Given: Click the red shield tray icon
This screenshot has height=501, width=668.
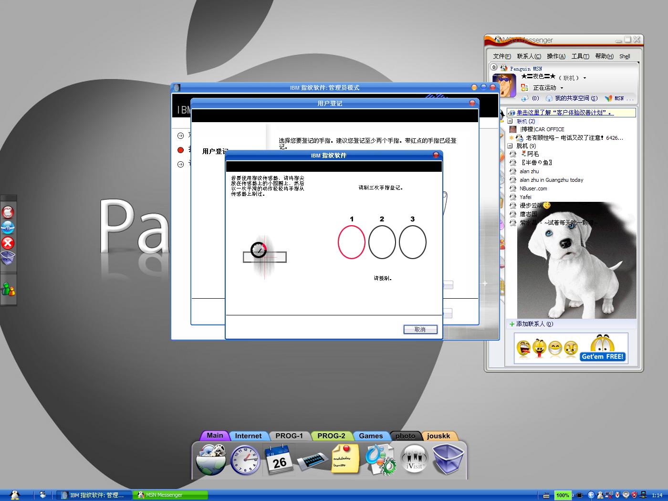Looking at the screenshot, I should (634, 495).
